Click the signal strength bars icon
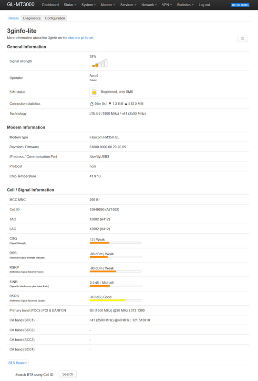 (100, 63)
